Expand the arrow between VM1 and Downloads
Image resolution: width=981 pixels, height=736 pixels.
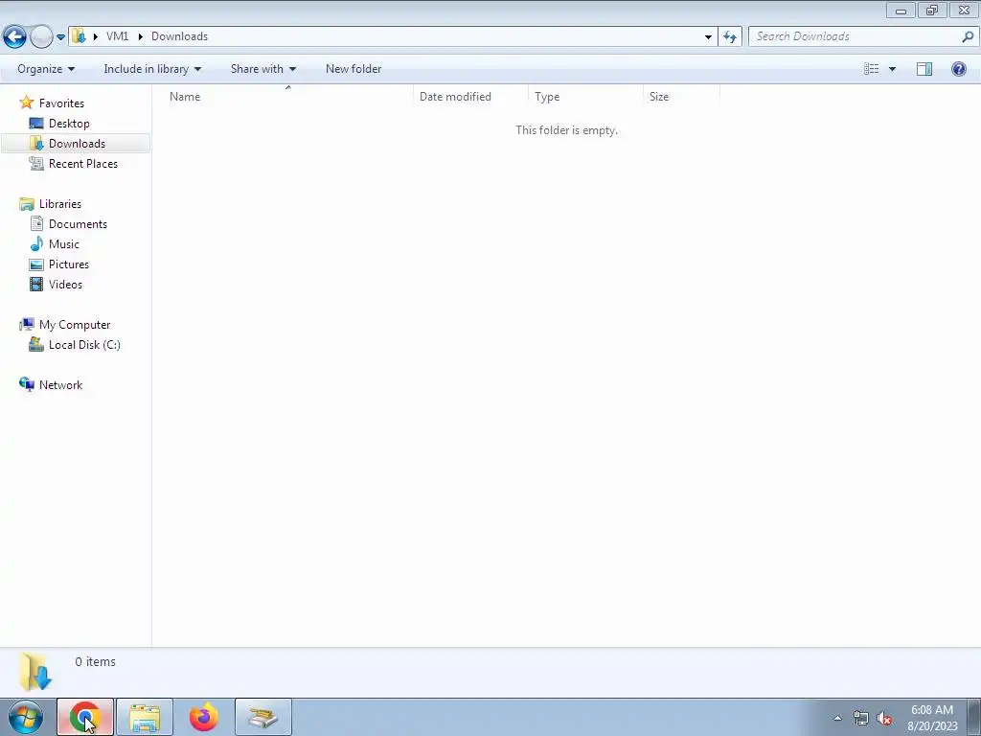(140, 37)
